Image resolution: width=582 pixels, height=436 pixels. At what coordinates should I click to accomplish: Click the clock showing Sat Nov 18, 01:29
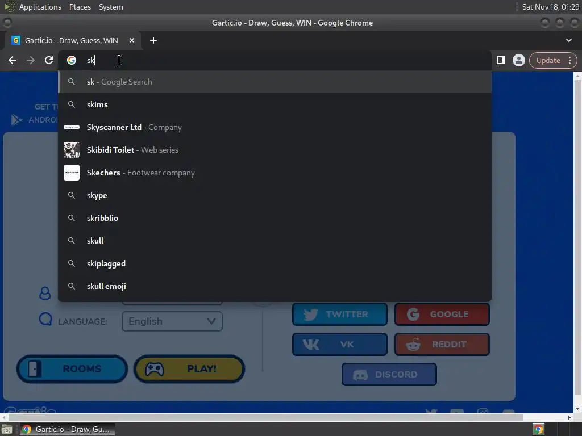(550, 7)
